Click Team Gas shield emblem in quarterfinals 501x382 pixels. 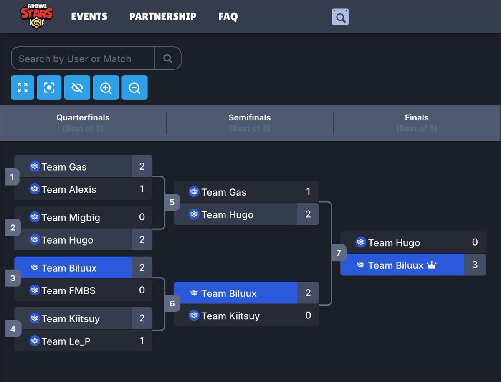coord(35,166)
